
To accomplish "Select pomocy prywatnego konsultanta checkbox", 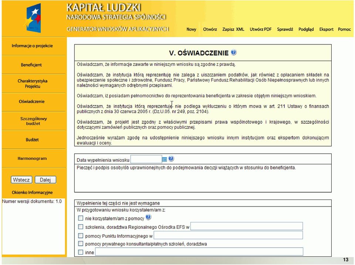I will tap(81, 244).
